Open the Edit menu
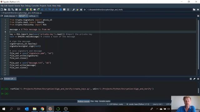This screenshot has height=112, width=200. coord(6,6)
